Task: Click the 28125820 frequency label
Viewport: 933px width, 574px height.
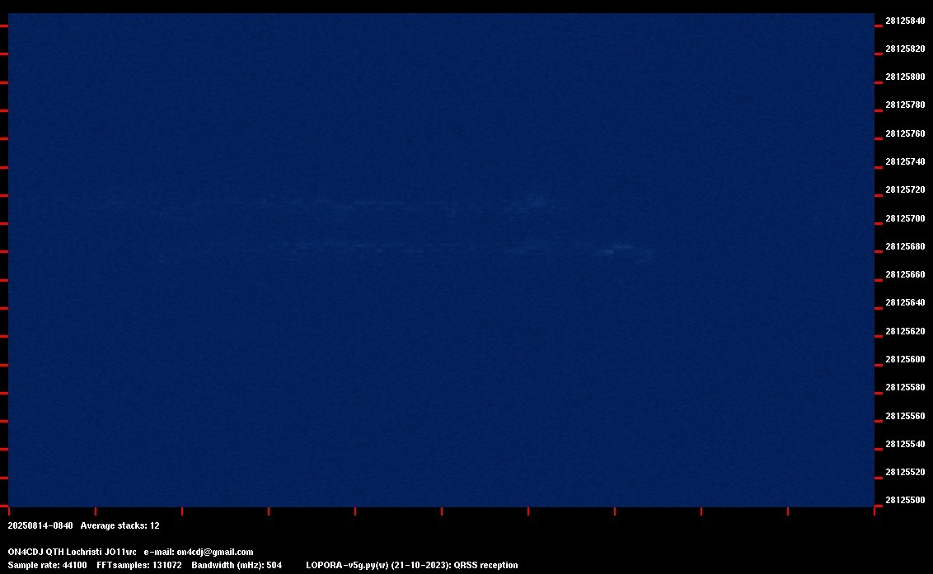Action: pyautogui.click(x=905, y=49)
